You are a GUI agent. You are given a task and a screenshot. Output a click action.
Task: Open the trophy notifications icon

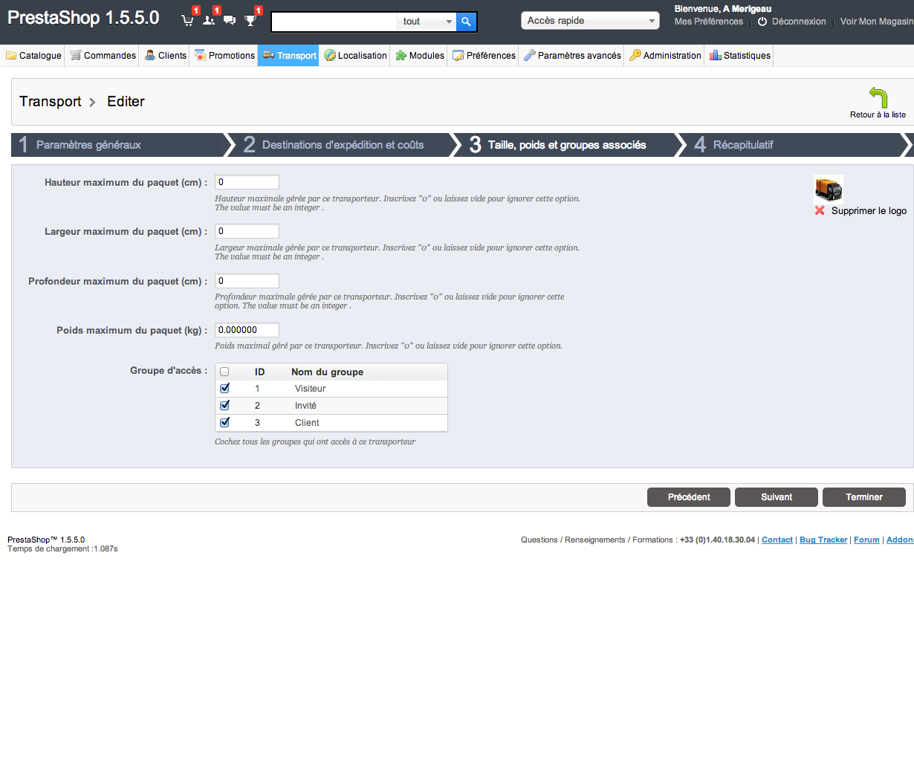pos(250,20)
